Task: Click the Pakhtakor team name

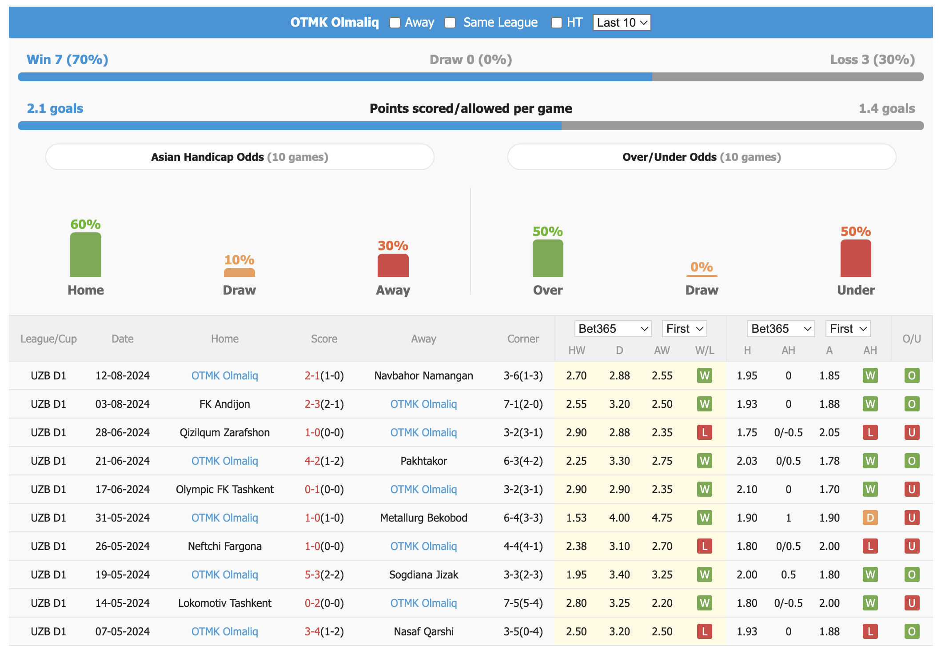Action: point(423,461)
